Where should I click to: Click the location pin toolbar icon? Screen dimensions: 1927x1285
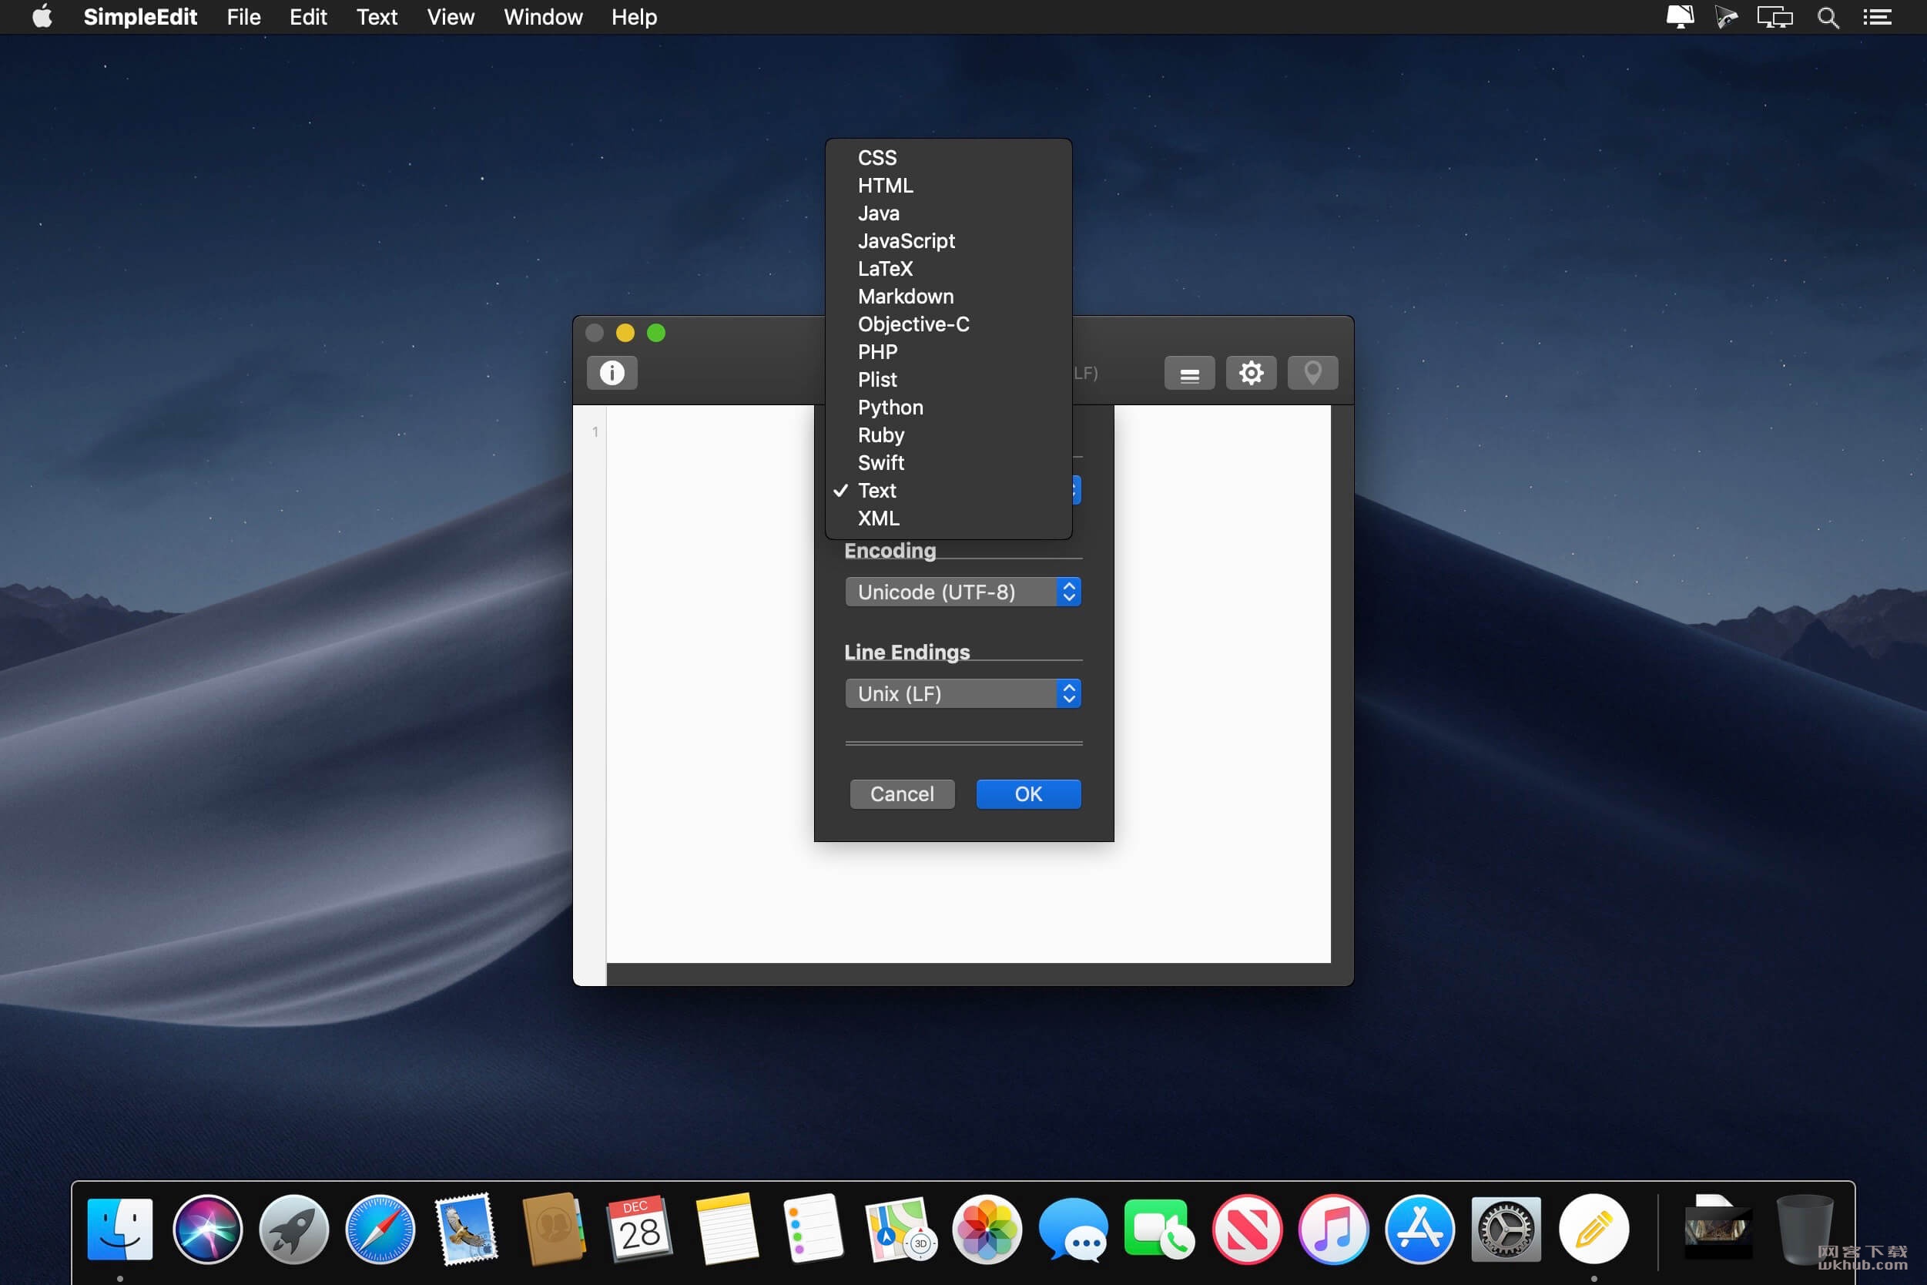[1312, 373]
